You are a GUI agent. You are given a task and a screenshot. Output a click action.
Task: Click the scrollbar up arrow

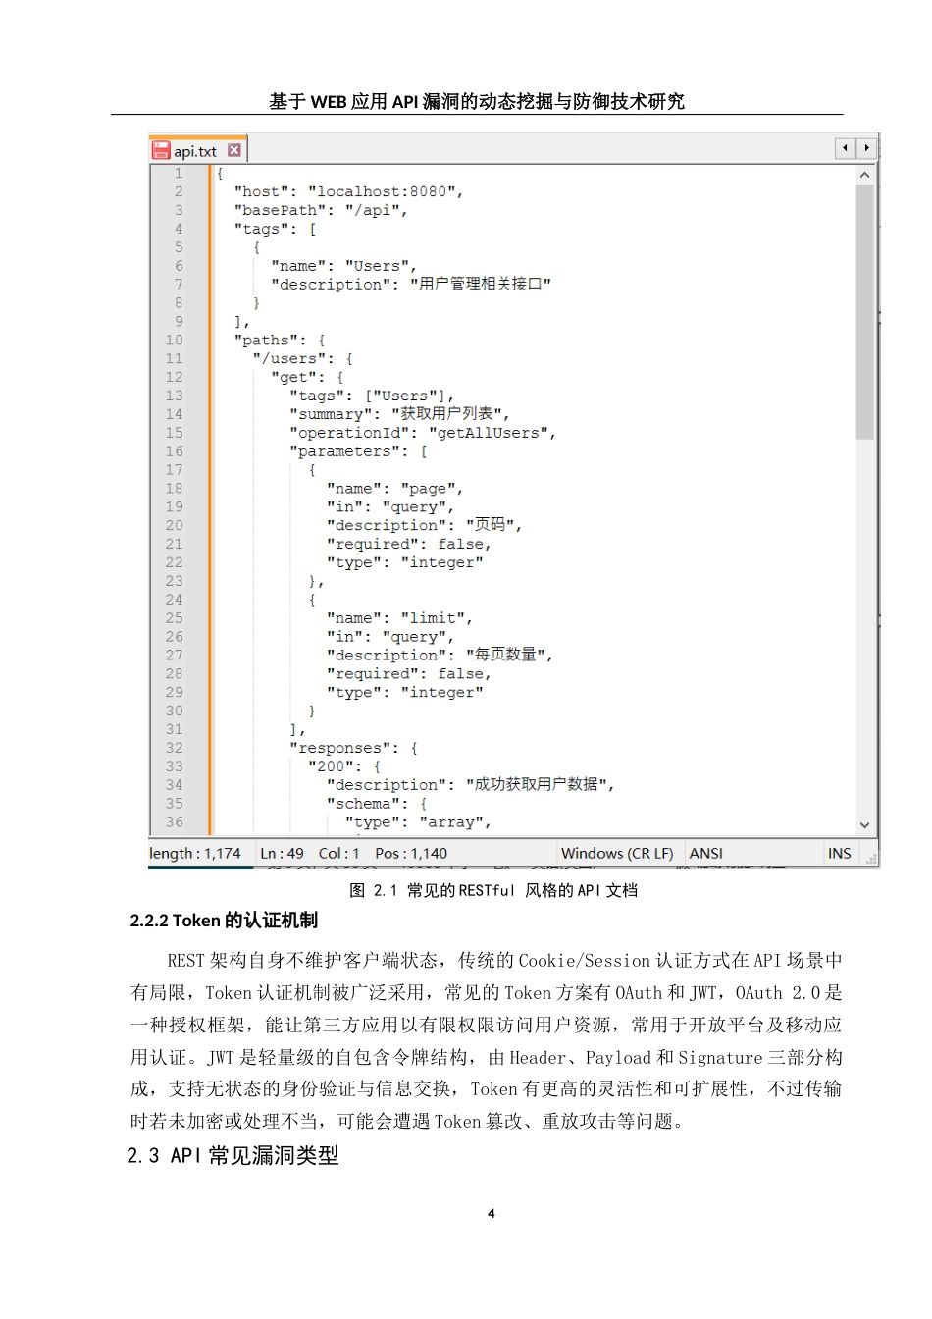point(864,173)
